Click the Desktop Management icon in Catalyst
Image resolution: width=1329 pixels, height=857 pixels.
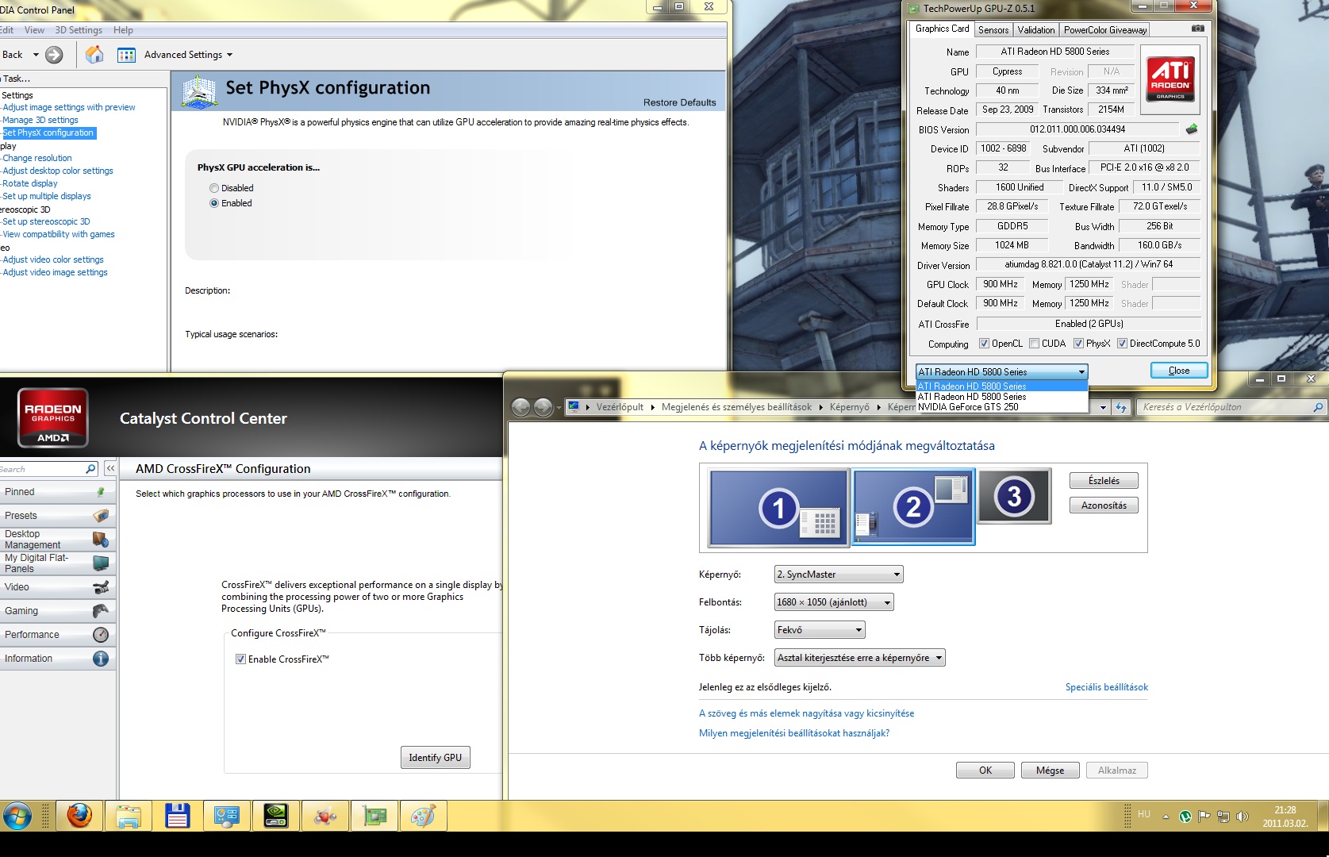[101, 540]
